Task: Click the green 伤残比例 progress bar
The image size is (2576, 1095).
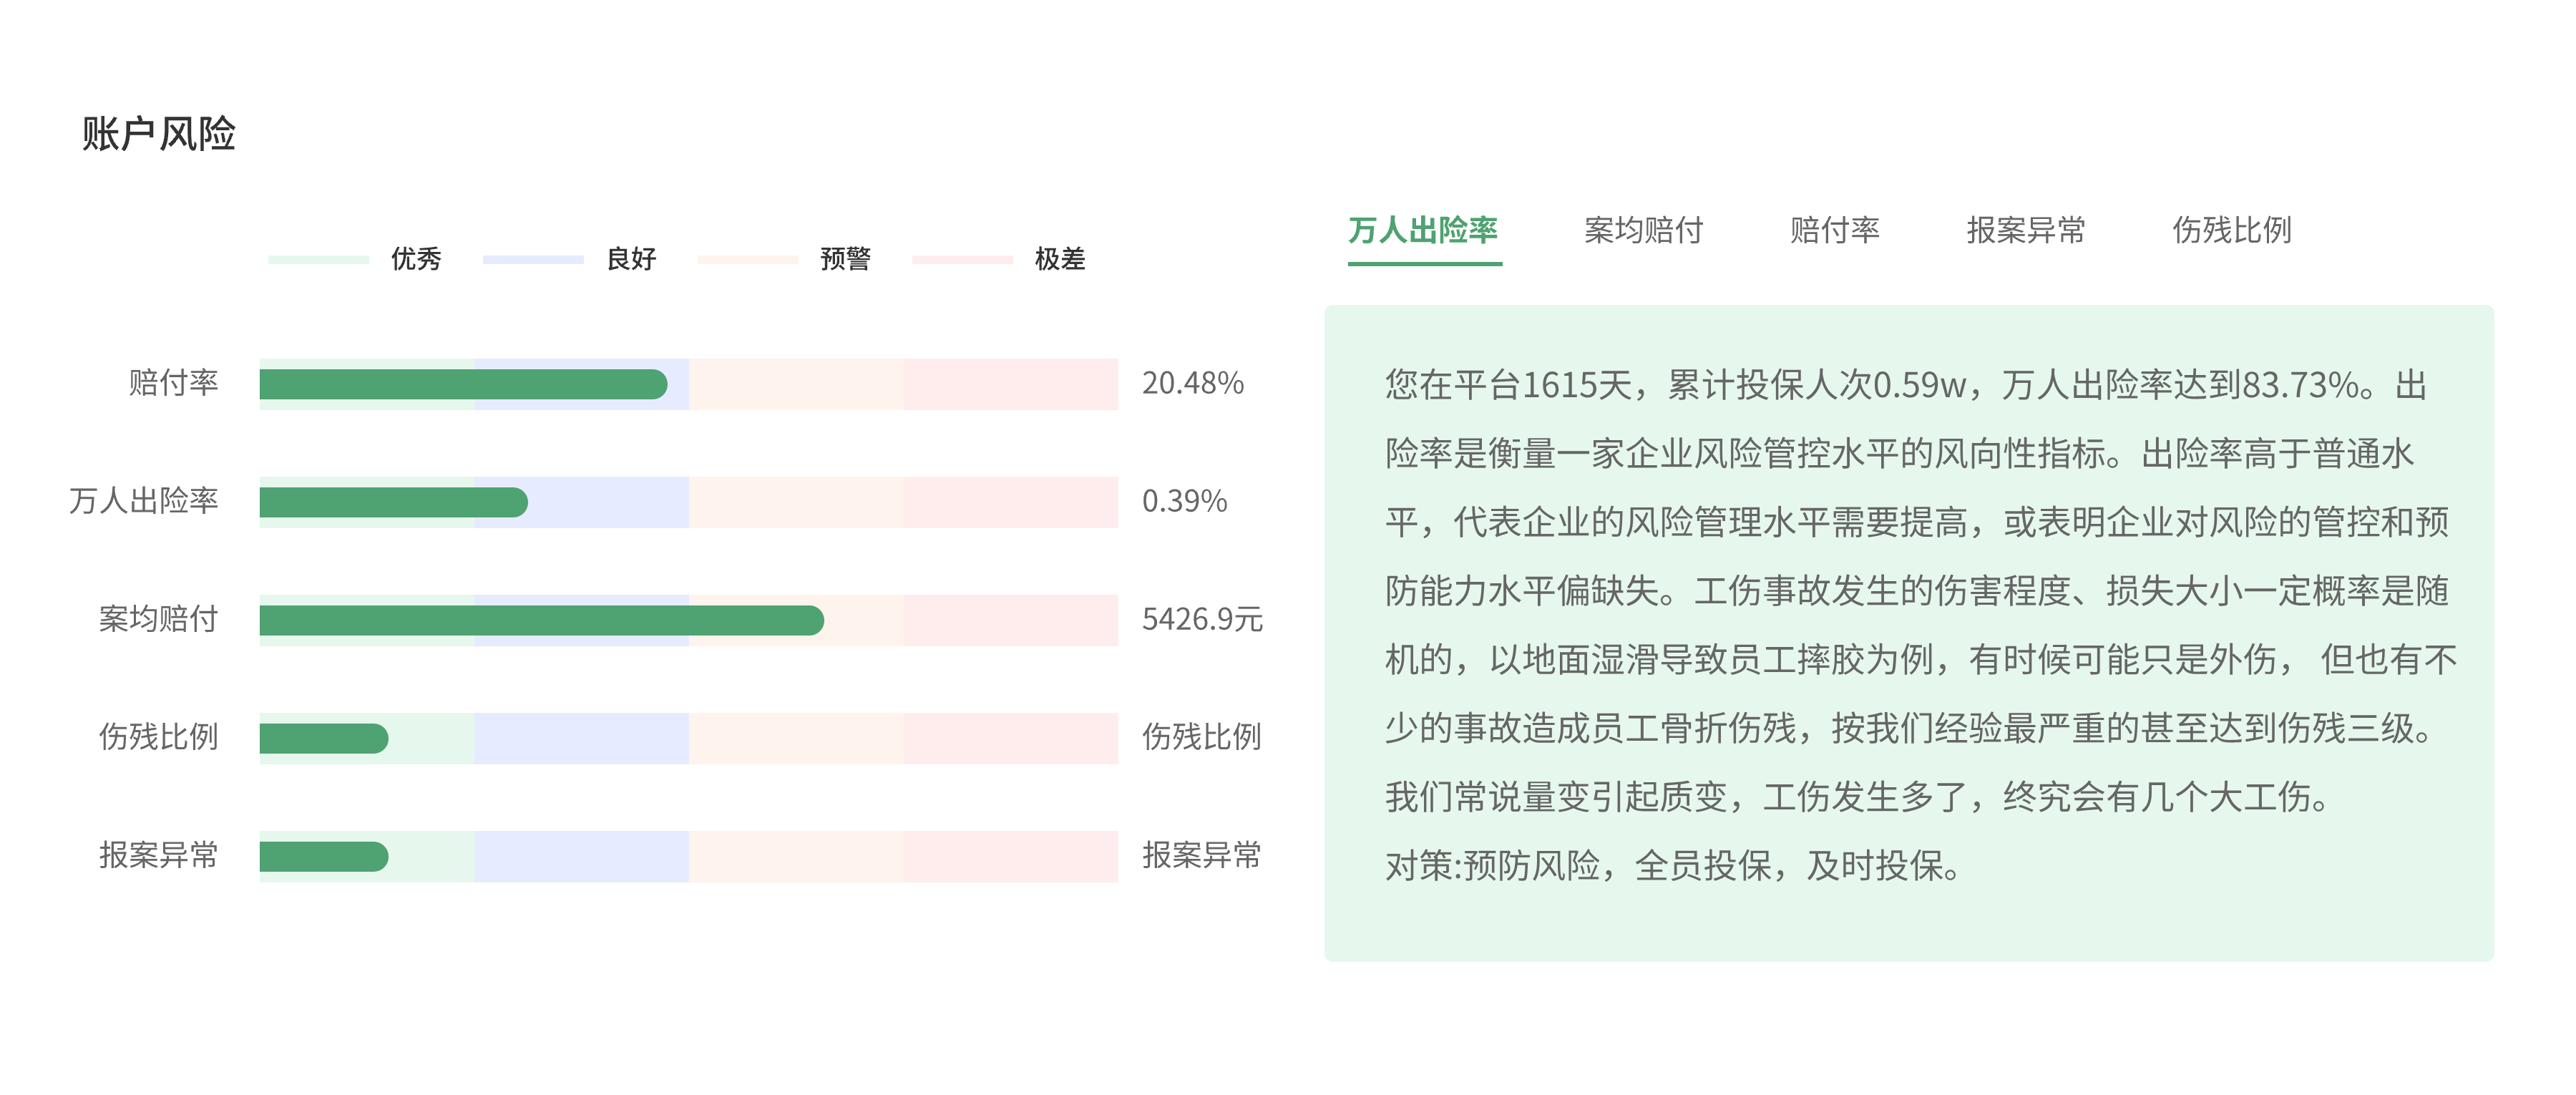Action: [x=323, y=738]
